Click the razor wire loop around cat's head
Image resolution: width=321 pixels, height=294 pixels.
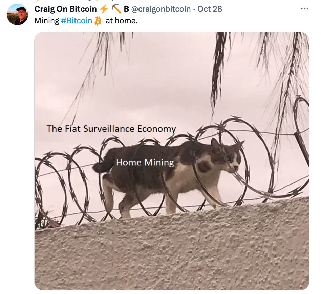coord(233,162)
